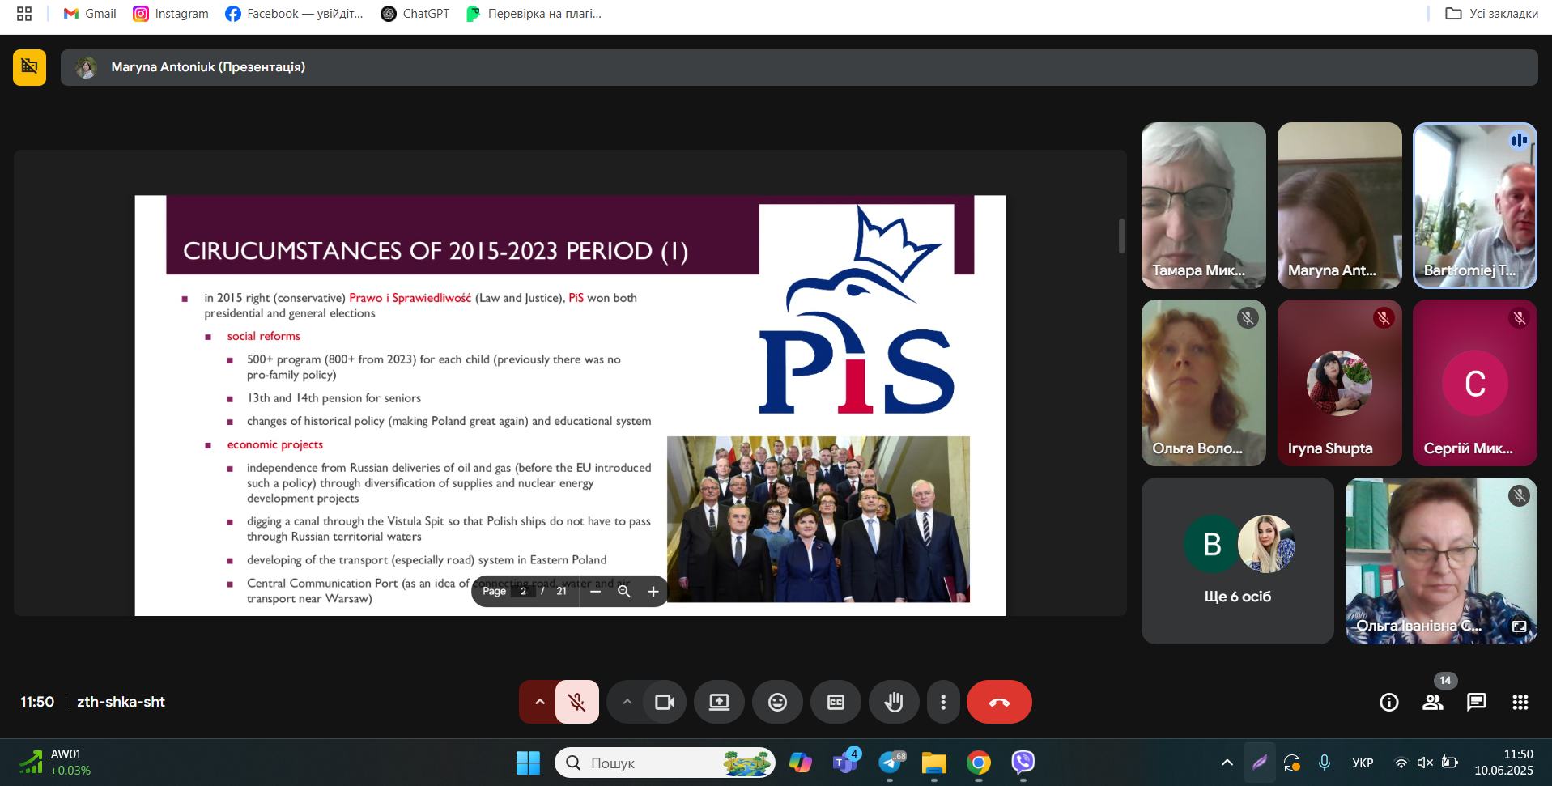Toggle the camera button
Viewport: 1552px width, 786px height.
click(x=665, y=702)
